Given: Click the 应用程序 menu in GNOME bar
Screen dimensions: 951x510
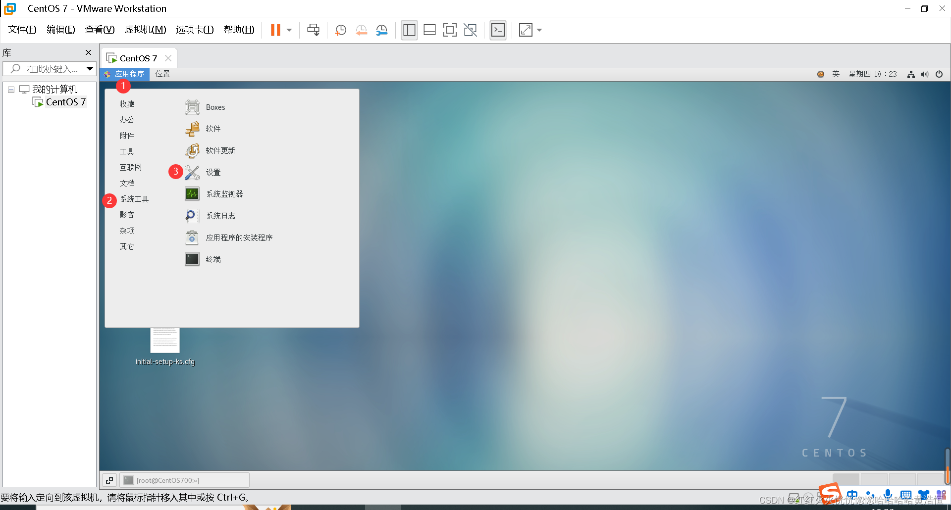Looking at the screenshot, I should coord(125,74).
